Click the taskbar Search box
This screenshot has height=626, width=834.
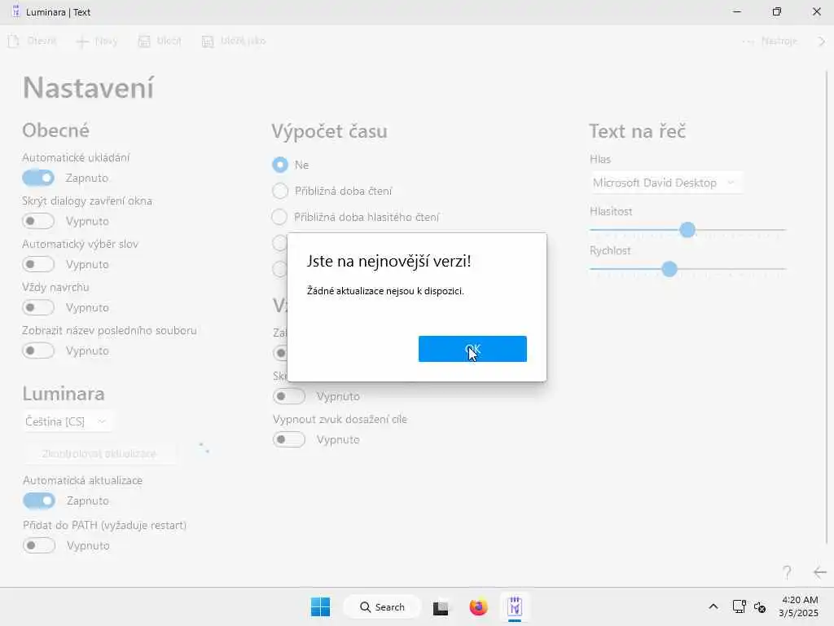382,606
